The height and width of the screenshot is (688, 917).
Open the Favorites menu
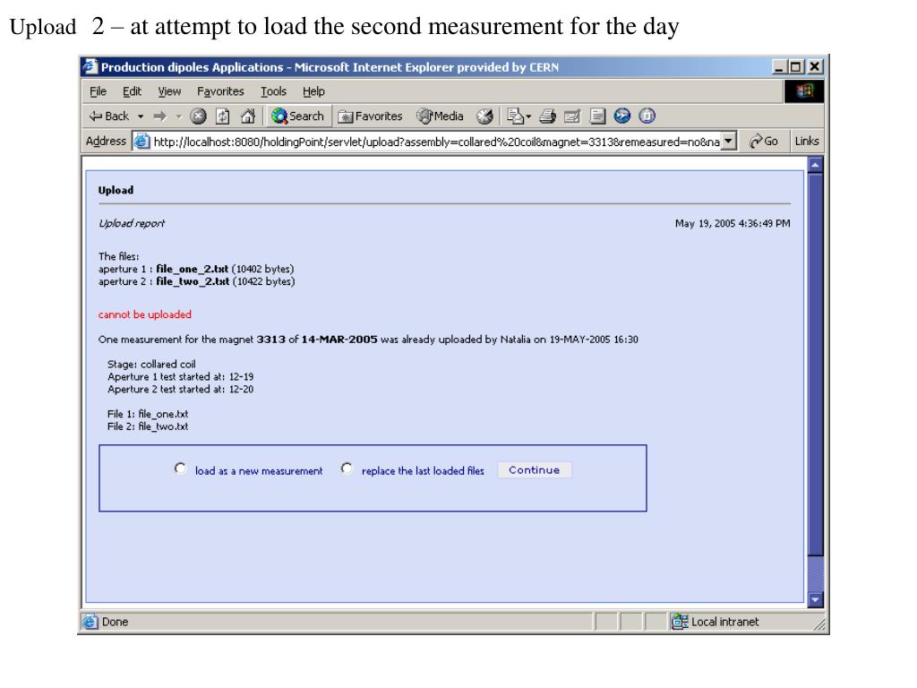point(220,91)
